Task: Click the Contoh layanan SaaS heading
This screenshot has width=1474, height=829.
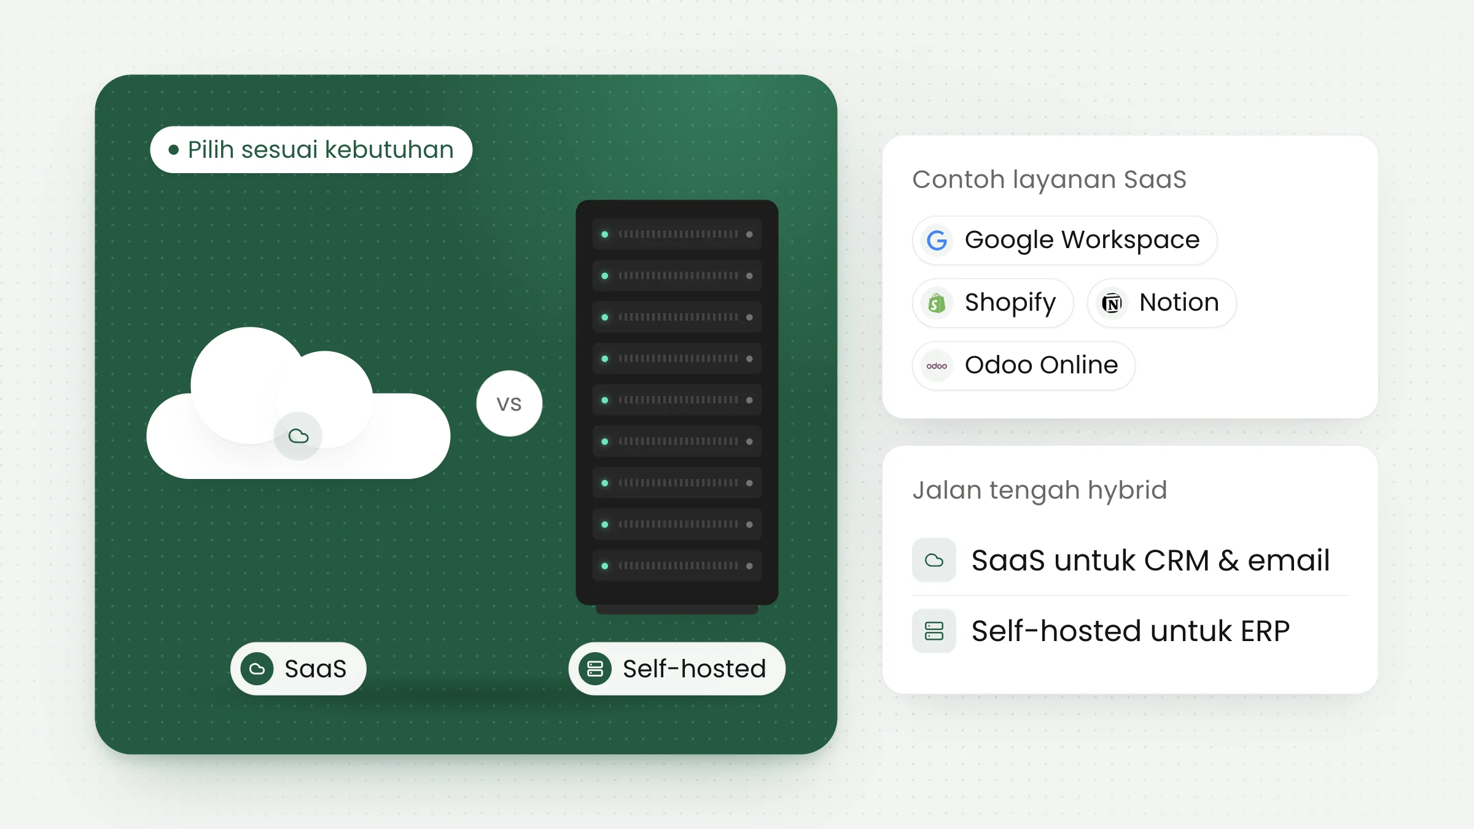Action: tap(1049, 179)
